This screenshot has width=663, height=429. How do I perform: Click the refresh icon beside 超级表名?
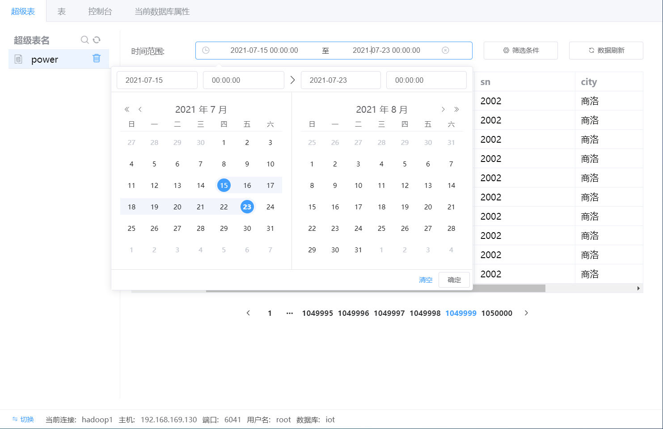point(97,40)
